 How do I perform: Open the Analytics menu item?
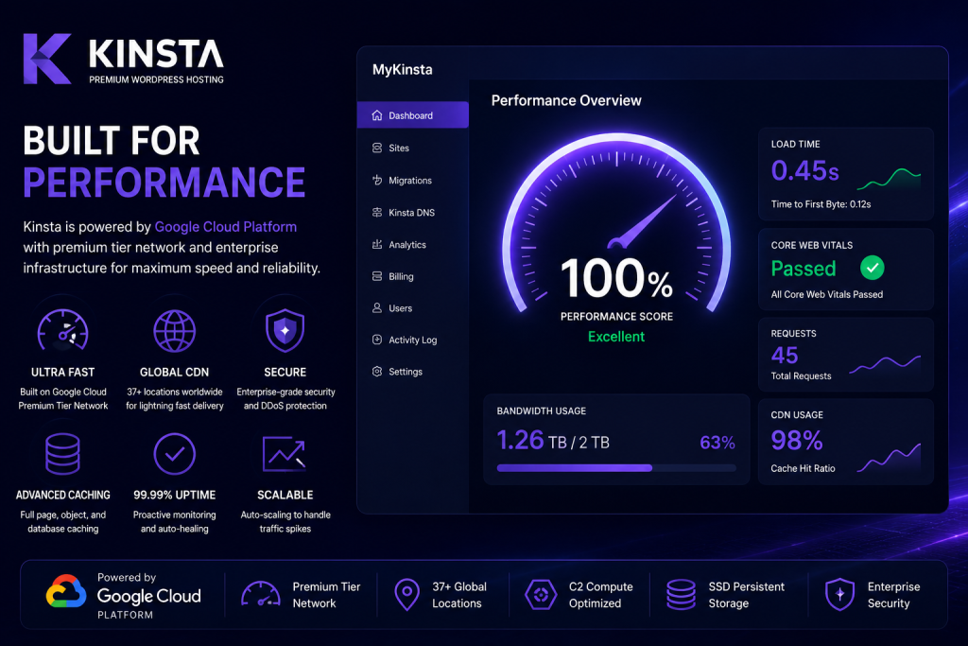[412, 245]
